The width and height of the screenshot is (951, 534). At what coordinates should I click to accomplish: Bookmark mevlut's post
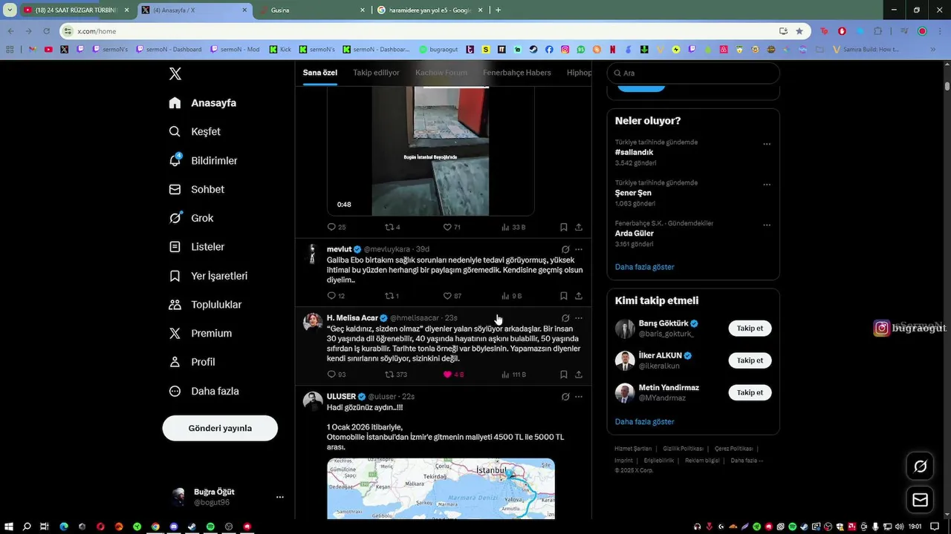[x=564, y=296]
